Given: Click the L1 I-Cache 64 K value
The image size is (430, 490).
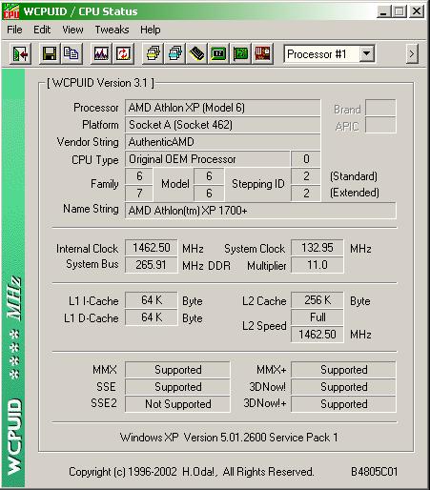Looking at the screenshot, I should click(152, 300).
